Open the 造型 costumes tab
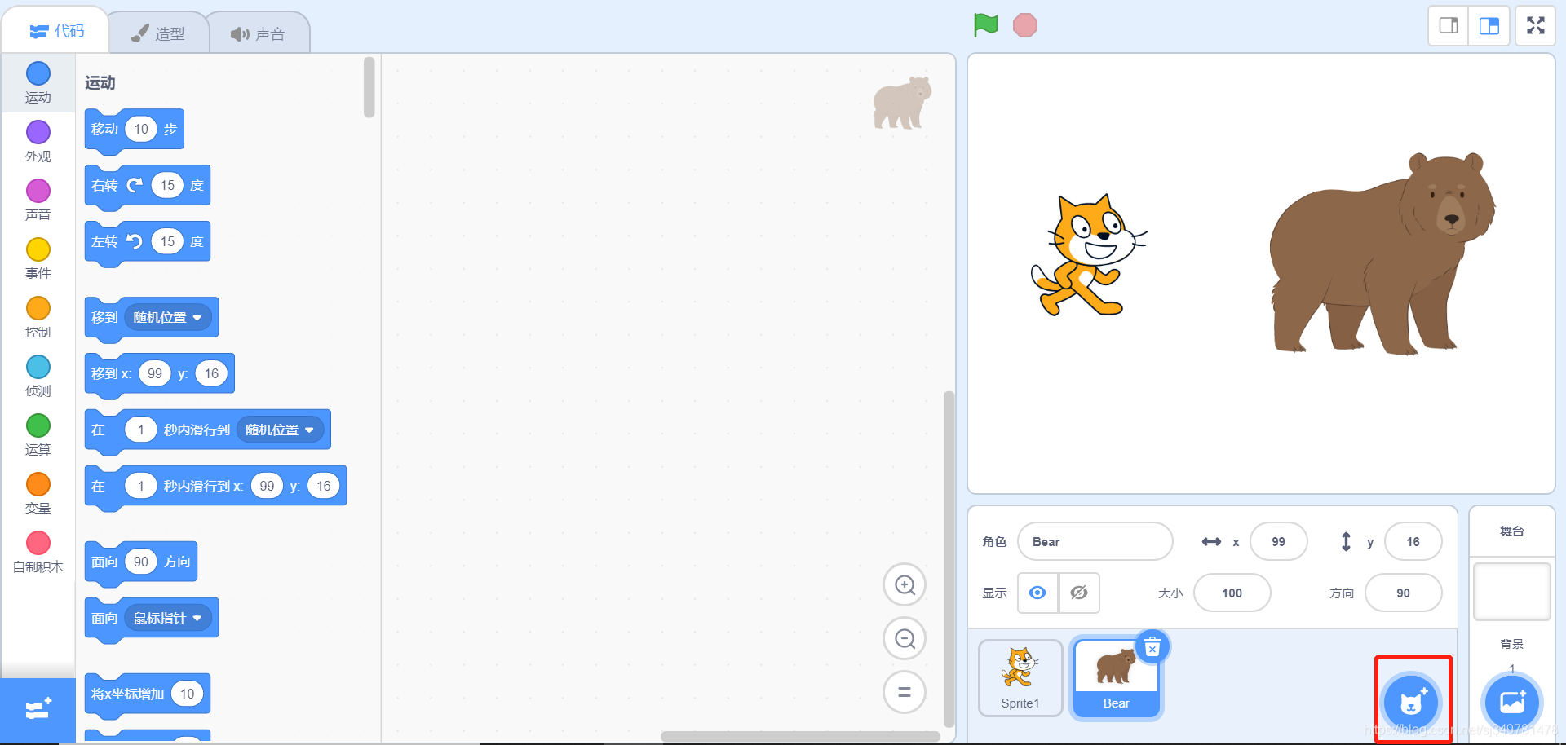Viewport: 1566px width, 745px height. tap(158, 33)
